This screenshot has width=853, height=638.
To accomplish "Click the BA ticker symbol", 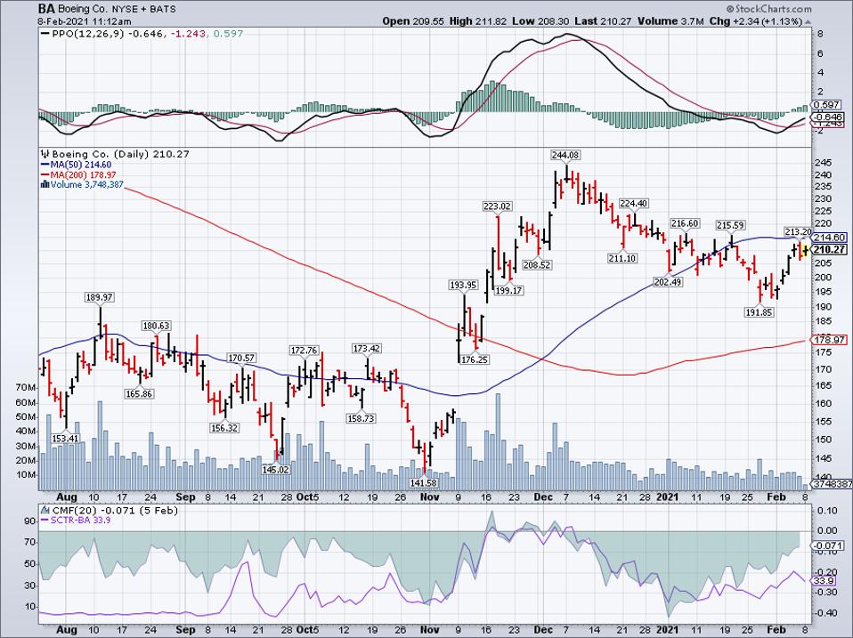I will [x=45, y=9].
